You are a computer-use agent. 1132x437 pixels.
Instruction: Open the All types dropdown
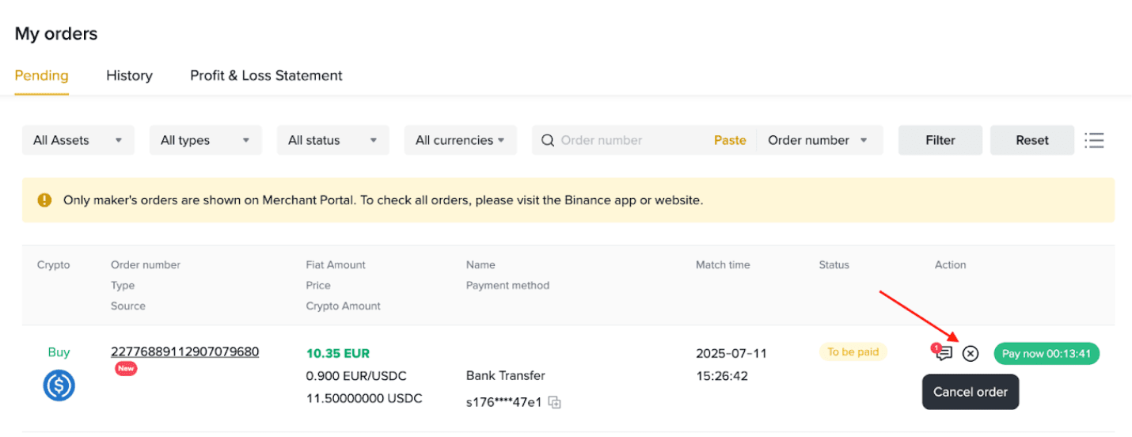205,140
